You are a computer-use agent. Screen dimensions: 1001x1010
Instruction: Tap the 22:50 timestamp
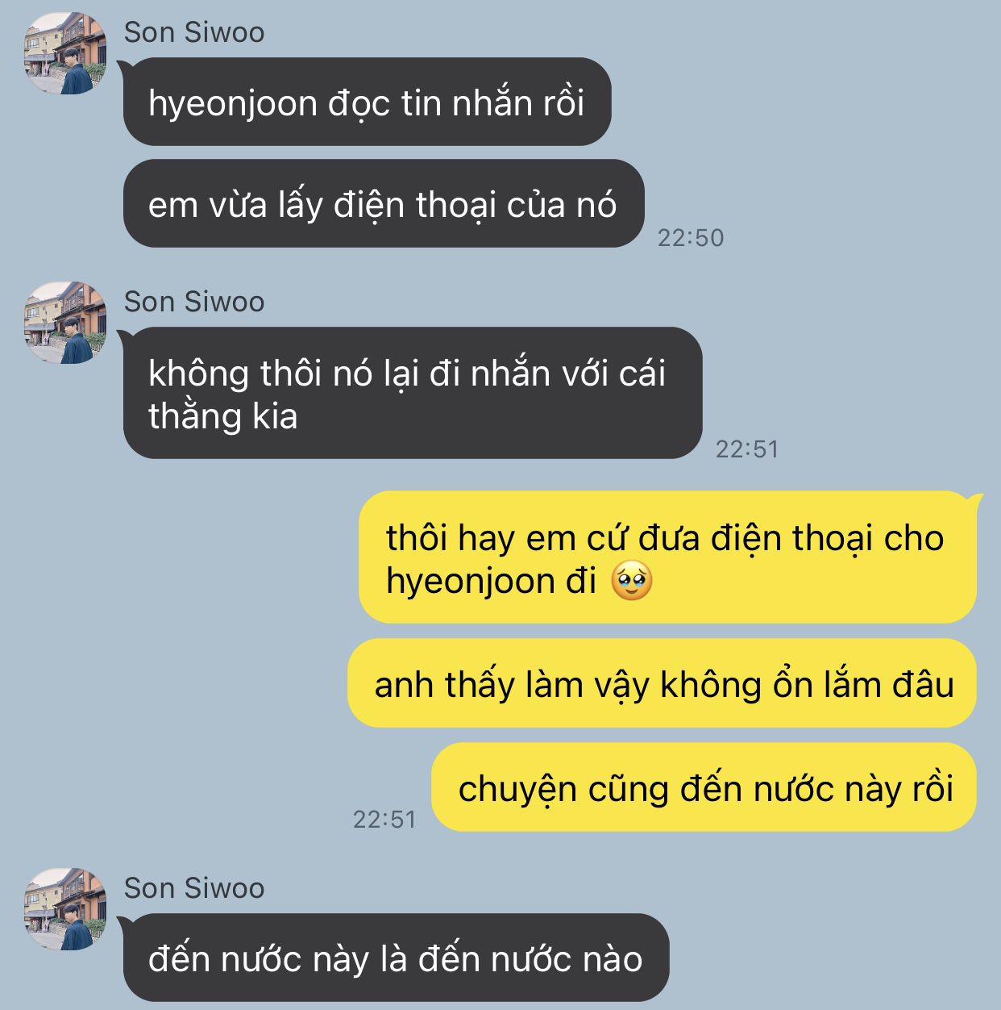click(691, 238)
